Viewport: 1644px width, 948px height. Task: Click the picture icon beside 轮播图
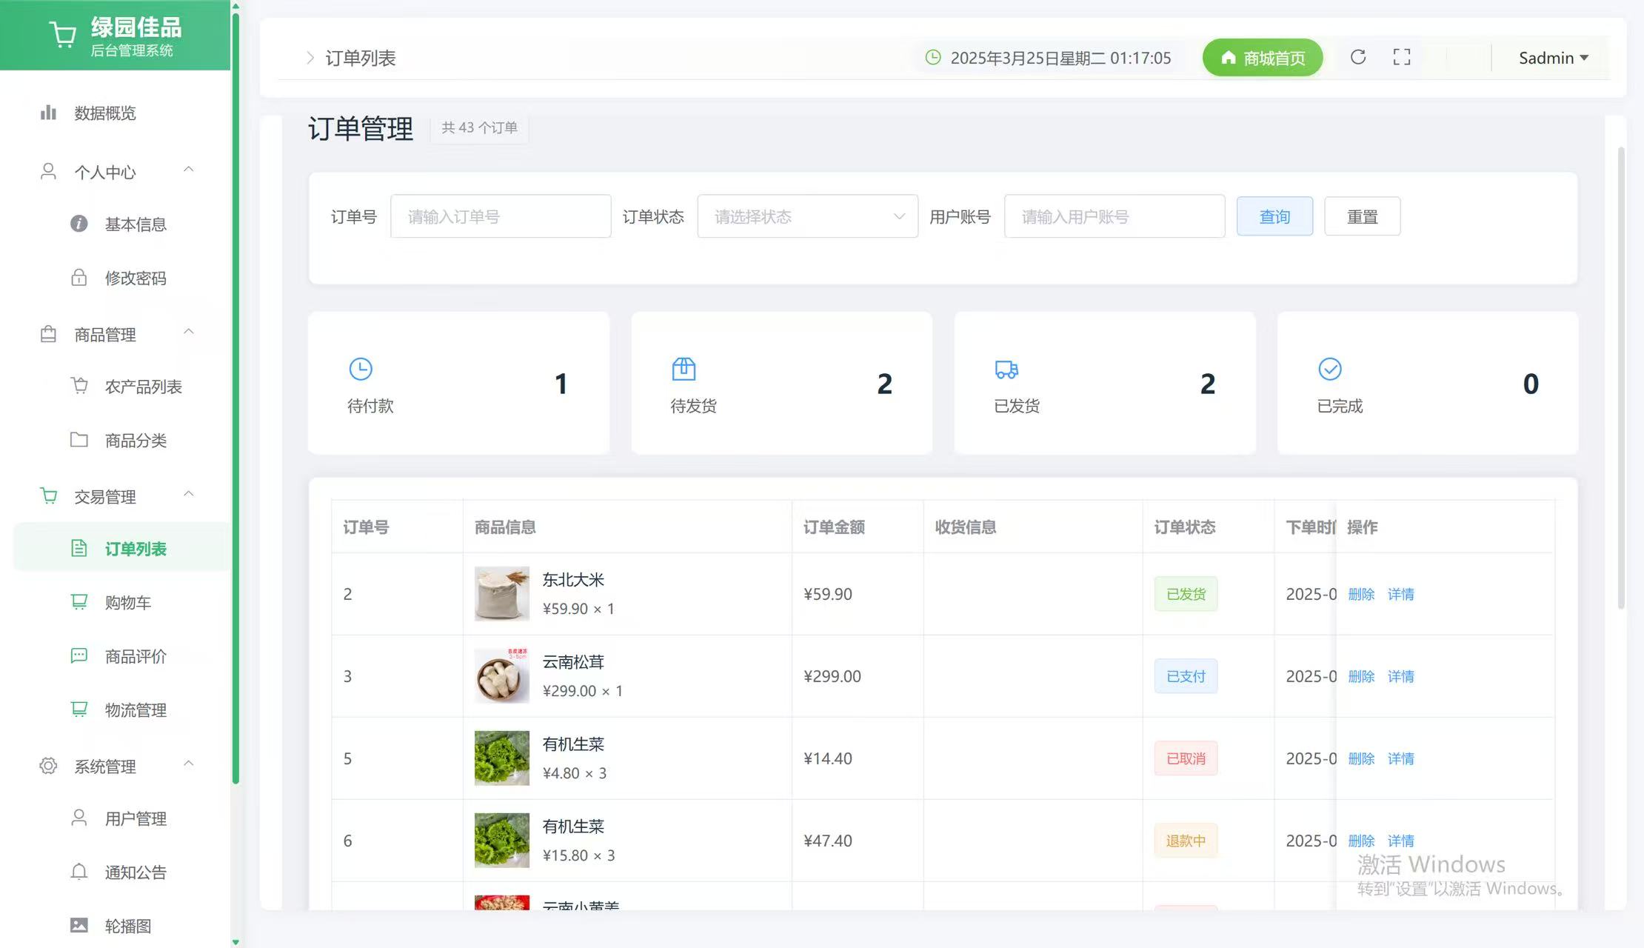click(78, 925)
